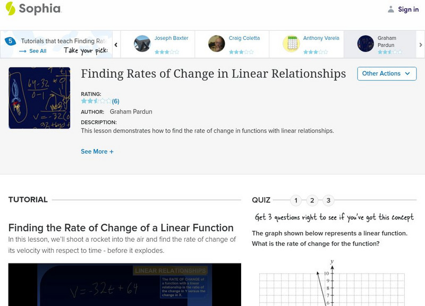The height and width of the screenshot is (306, 425).
Task: Open the Other Actions dropdown
Action: (x=386, y=74)
